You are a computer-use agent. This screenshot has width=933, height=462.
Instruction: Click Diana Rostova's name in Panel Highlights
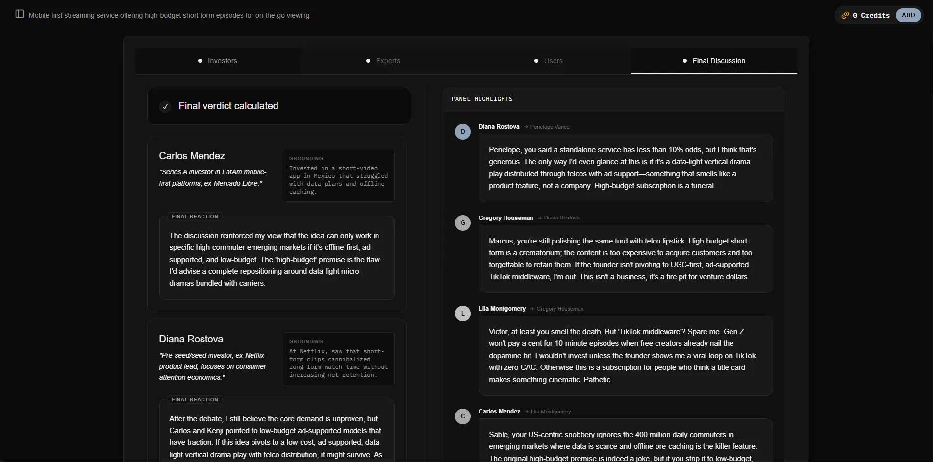coord(499,127)
